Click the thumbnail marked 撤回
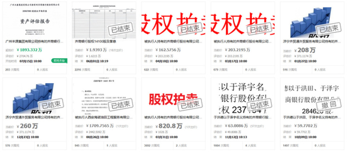The image size is (347, 152). (x=312, y=96)
